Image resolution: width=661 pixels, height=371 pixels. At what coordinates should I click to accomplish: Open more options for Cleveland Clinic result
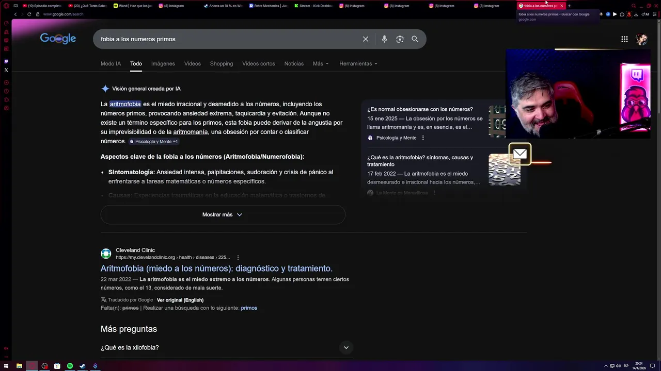(238, 257)
